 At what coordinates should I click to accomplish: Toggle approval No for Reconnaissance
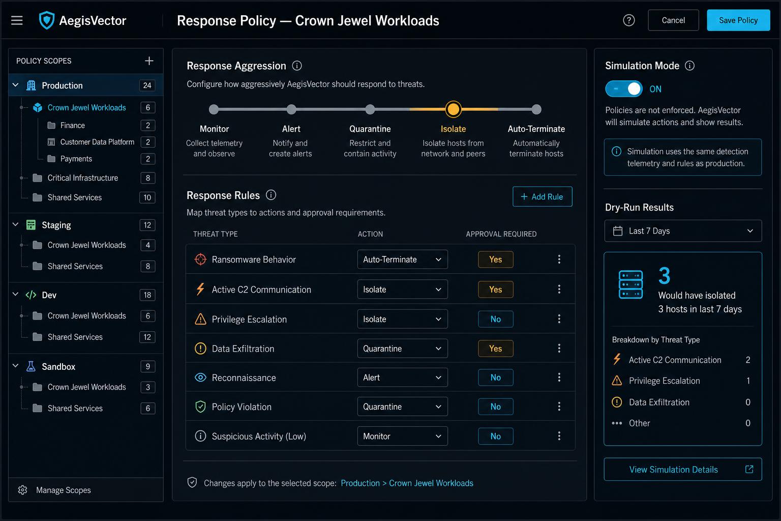click(x=496, y=378)
